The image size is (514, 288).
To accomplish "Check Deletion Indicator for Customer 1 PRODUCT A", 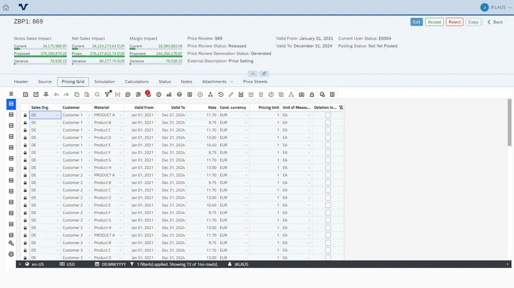I will [328, 115].
